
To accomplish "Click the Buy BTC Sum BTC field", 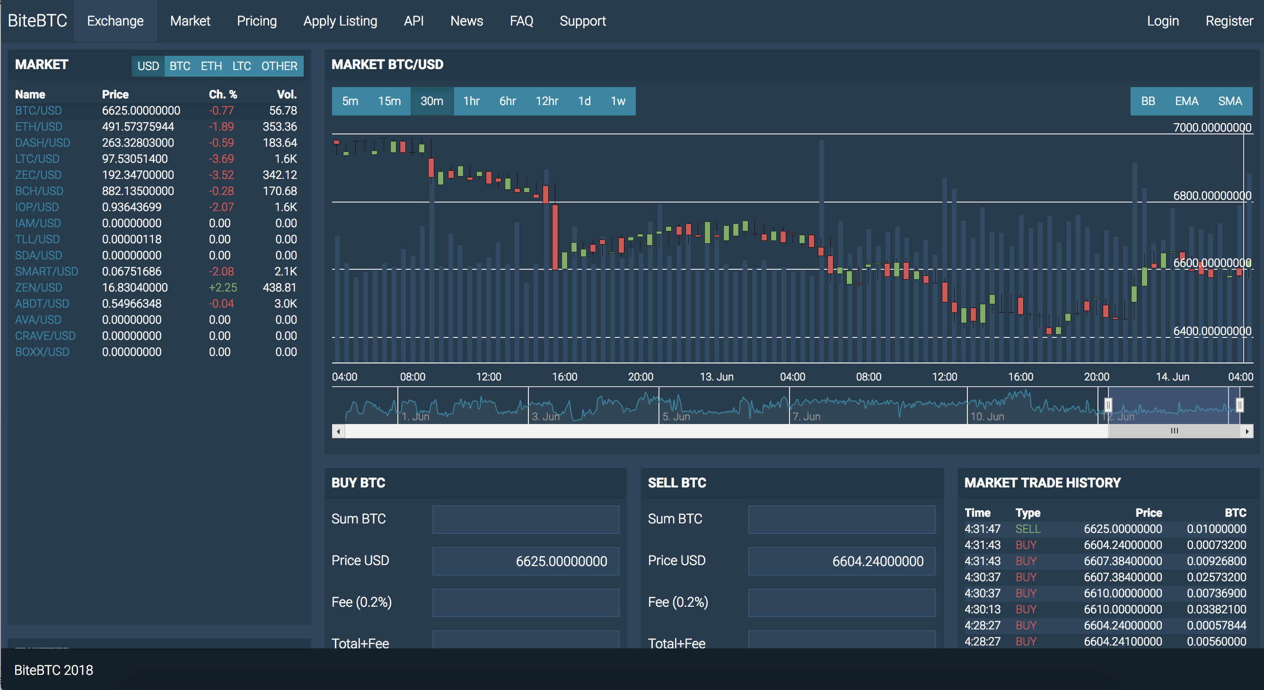I will [526, 519].
